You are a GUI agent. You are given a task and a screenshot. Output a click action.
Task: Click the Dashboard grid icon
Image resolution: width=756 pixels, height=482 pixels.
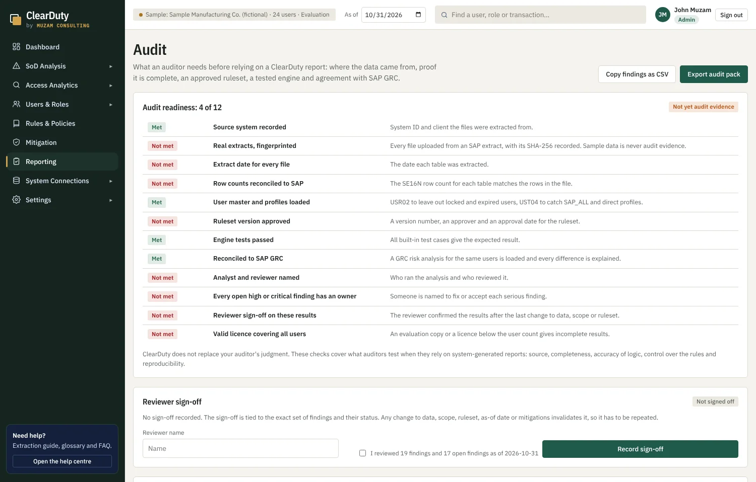(x=16, y=47)
